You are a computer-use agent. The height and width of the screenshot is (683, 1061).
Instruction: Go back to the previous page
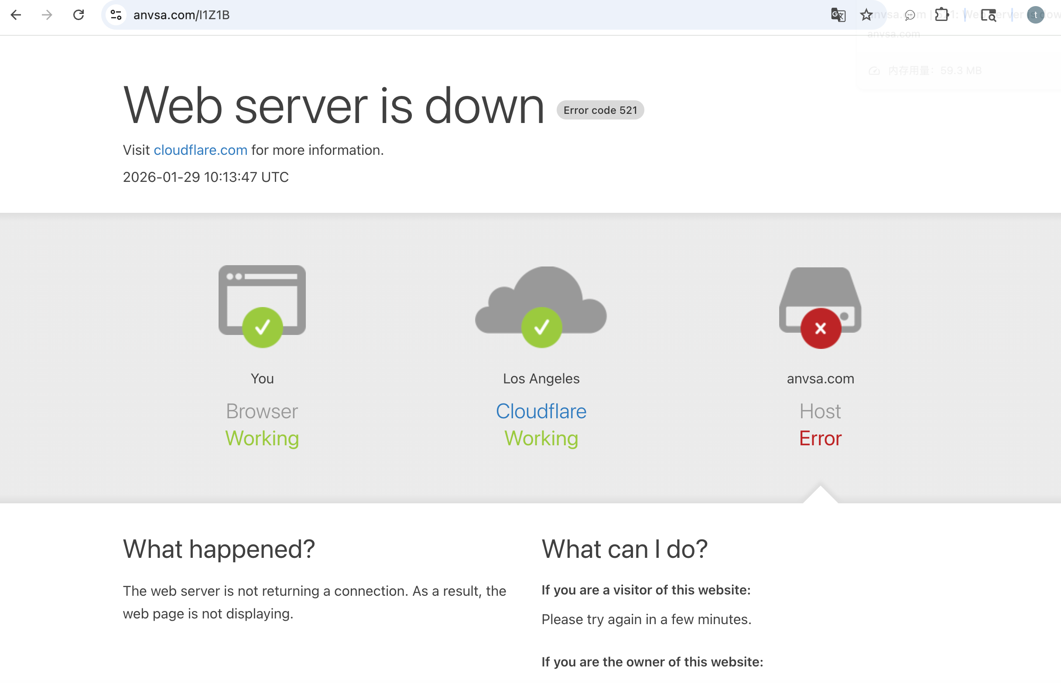(16, 15)
